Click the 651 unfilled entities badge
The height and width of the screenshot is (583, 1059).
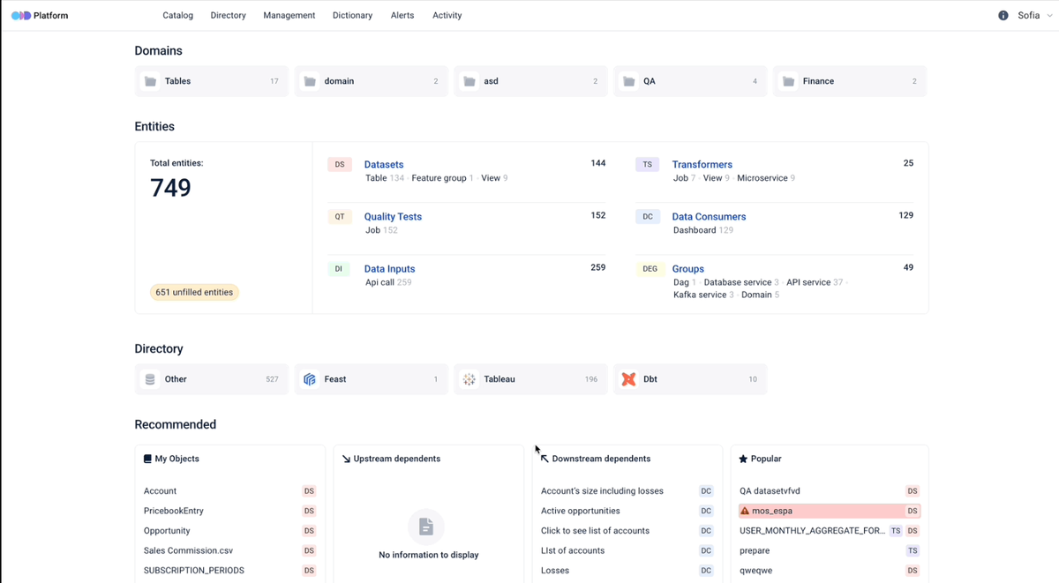point(194,292)
